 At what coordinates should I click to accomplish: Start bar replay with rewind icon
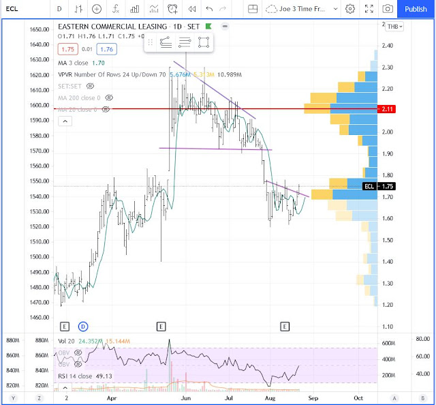[191, 9]
